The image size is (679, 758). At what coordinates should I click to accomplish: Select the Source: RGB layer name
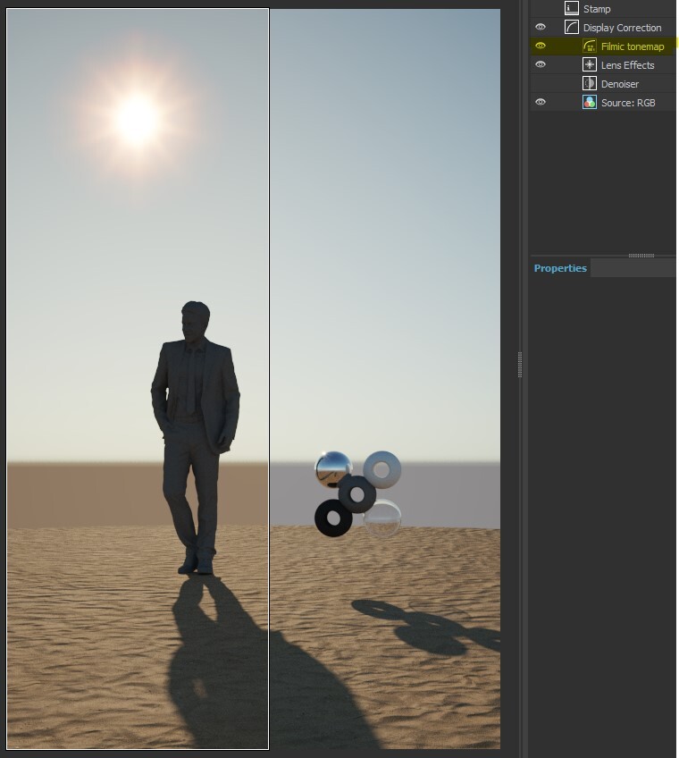pos(628,103)
